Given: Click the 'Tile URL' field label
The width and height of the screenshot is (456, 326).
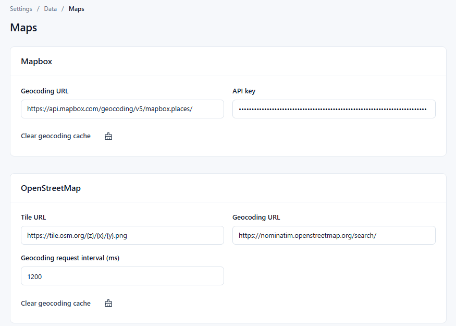Looking at the screenshot, I should (33, 218).
